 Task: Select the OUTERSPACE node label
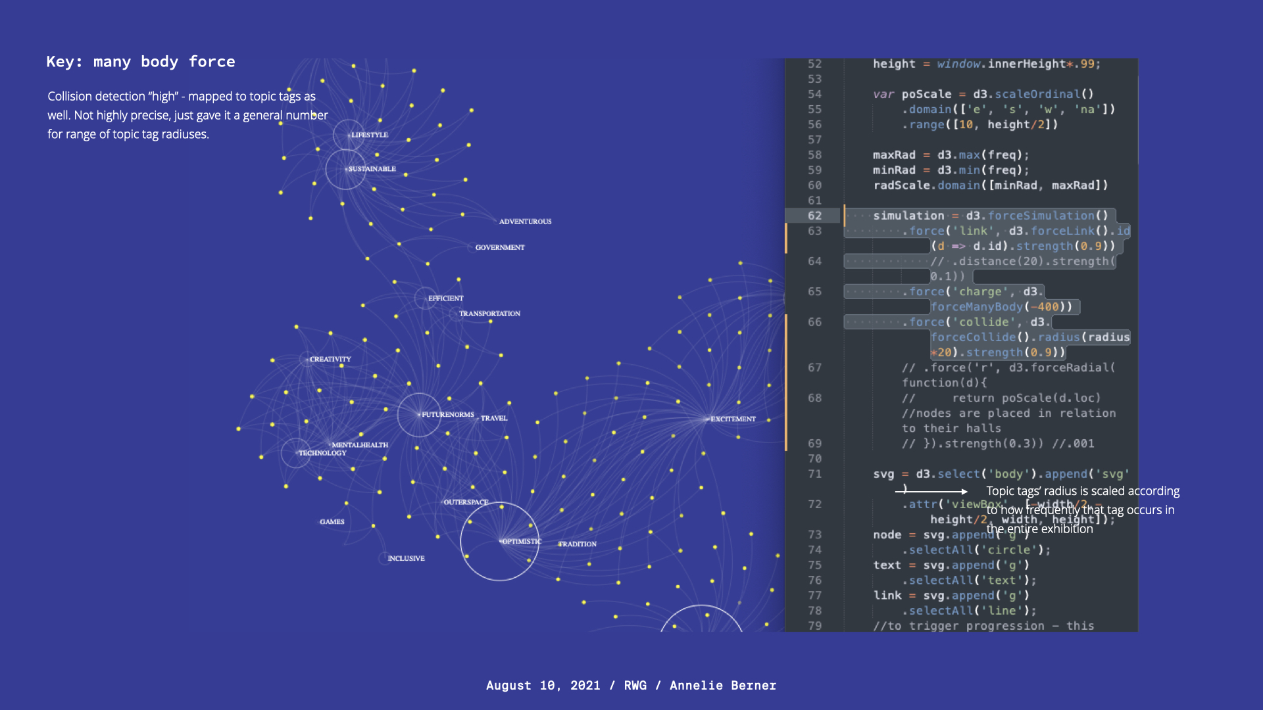(x=466, y=502)
